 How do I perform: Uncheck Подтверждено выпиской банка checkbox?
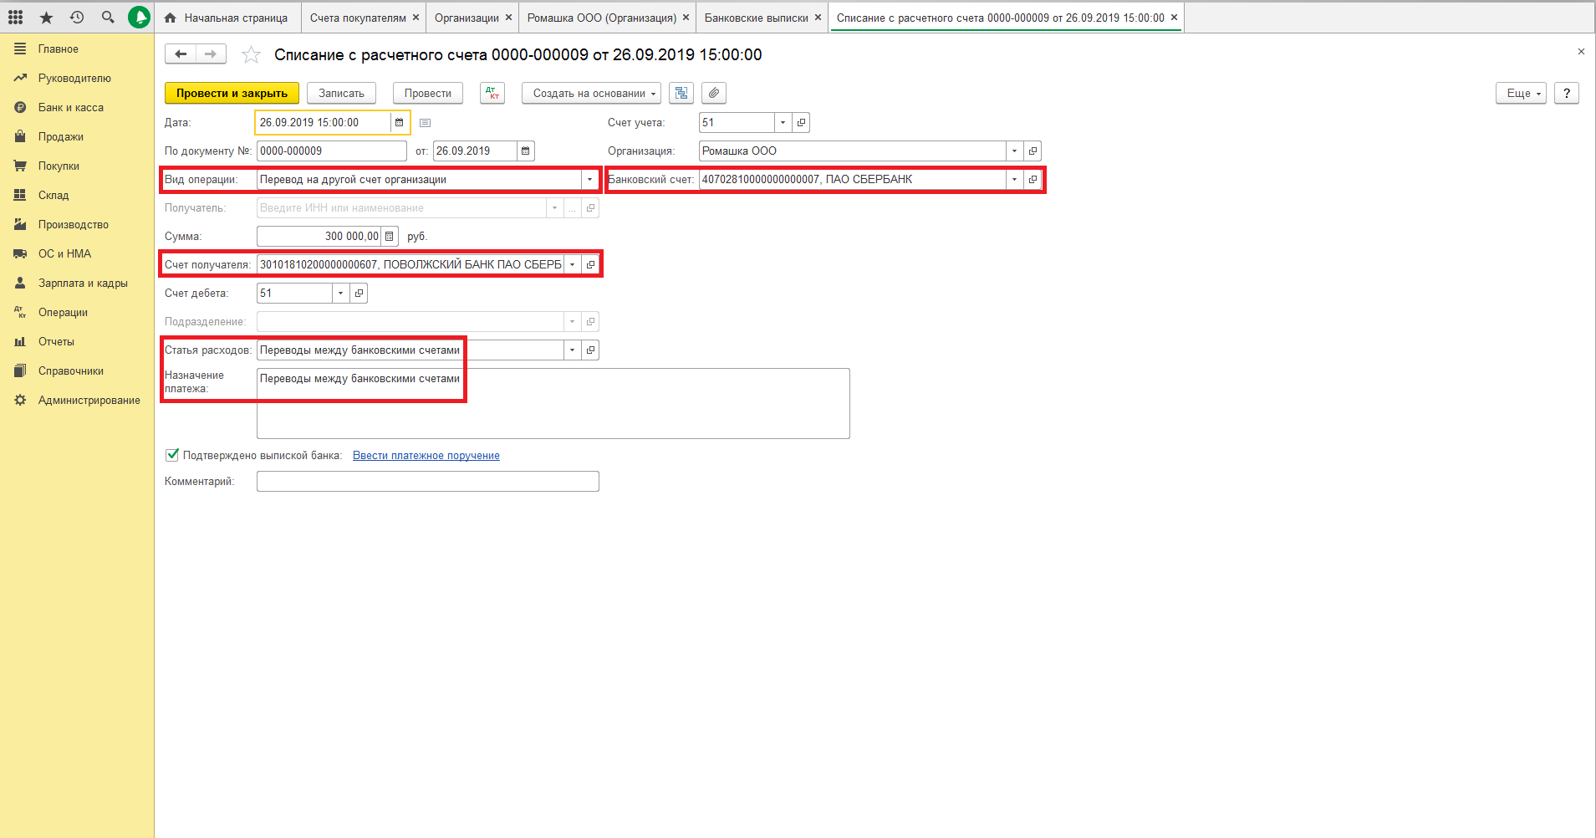(x=172, y=455)
